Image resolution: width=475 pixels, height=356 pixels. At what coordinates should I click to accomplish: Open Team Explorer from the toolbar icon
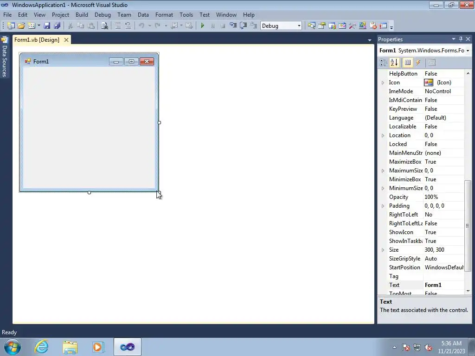tap(332, 26)
